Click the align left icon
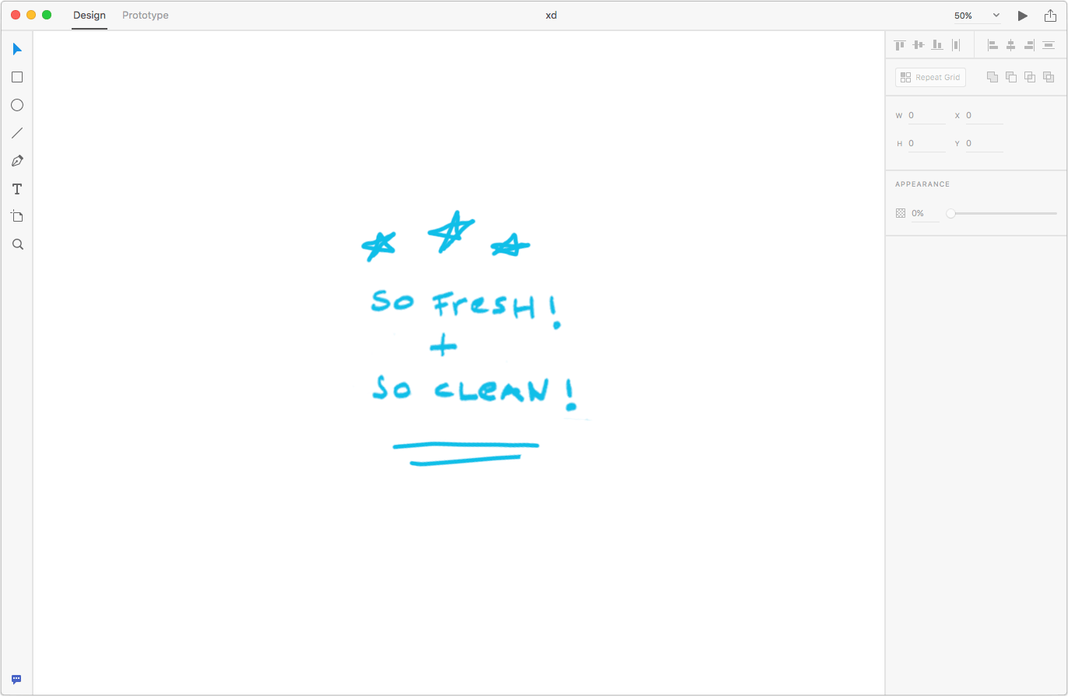Screen dimensions: 1068x696 (992, 45)
